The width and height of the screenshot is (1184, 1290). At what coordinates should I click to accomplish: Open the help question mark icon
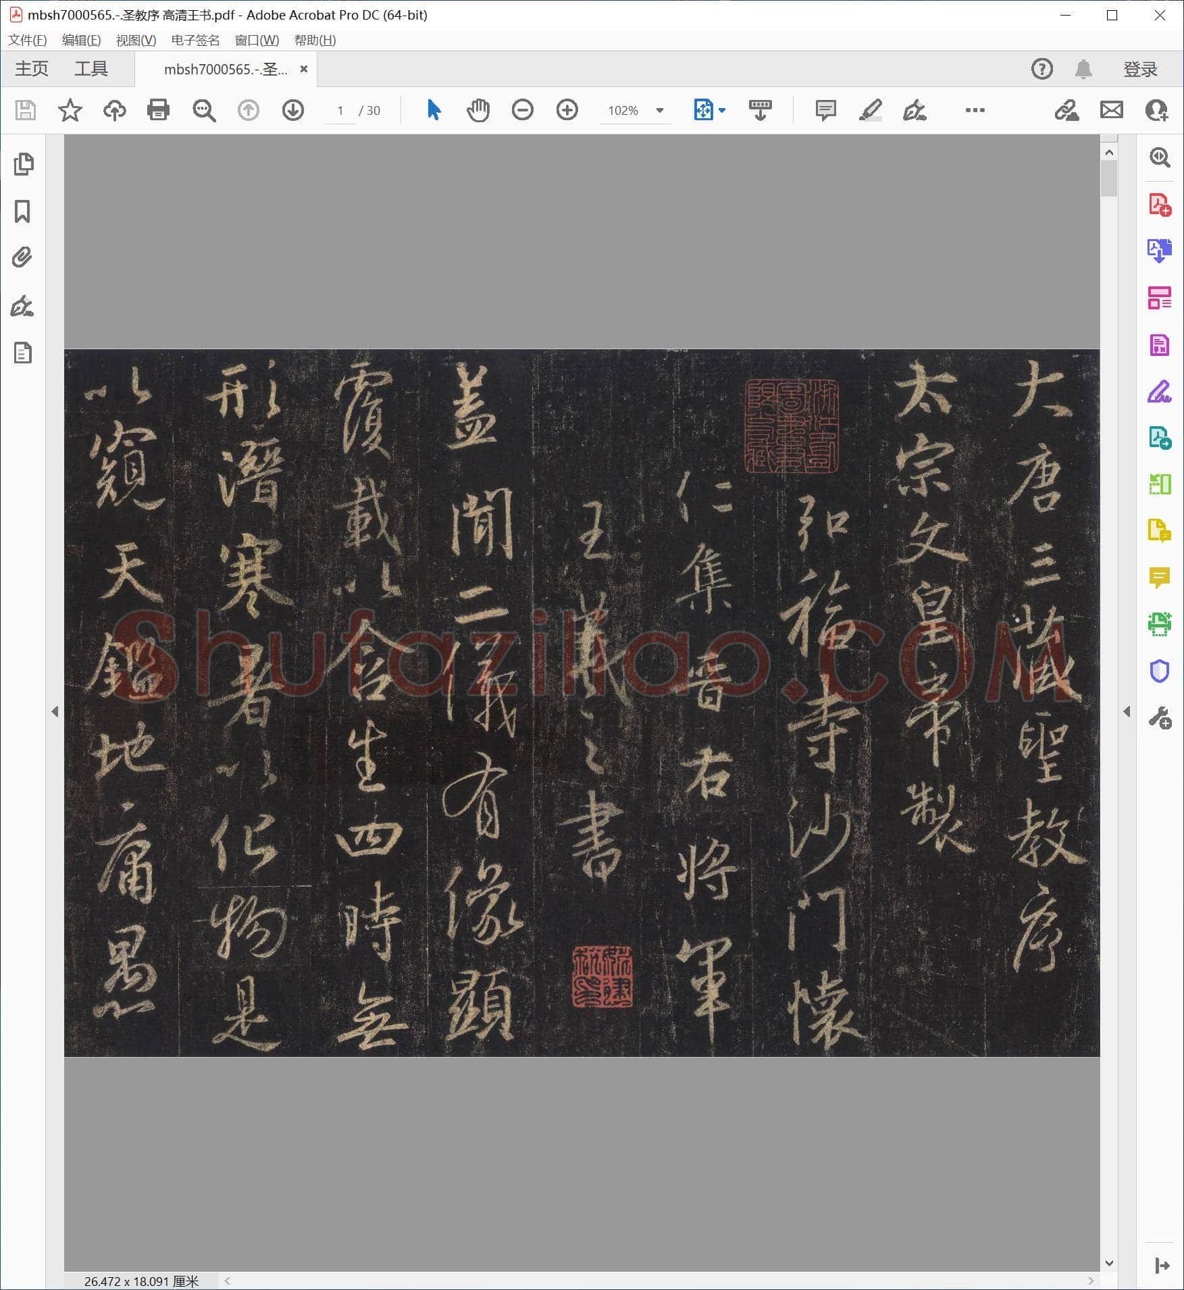1042,69
